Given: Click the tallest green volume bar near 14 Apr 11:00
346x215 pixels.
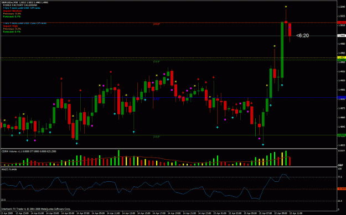Looking at the screenshot, I should (118, 158).
